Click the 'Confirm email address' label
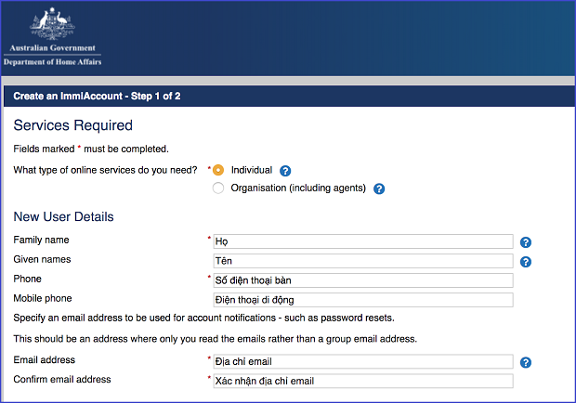This screenshot has height=403, width=576. click(62, 380)
